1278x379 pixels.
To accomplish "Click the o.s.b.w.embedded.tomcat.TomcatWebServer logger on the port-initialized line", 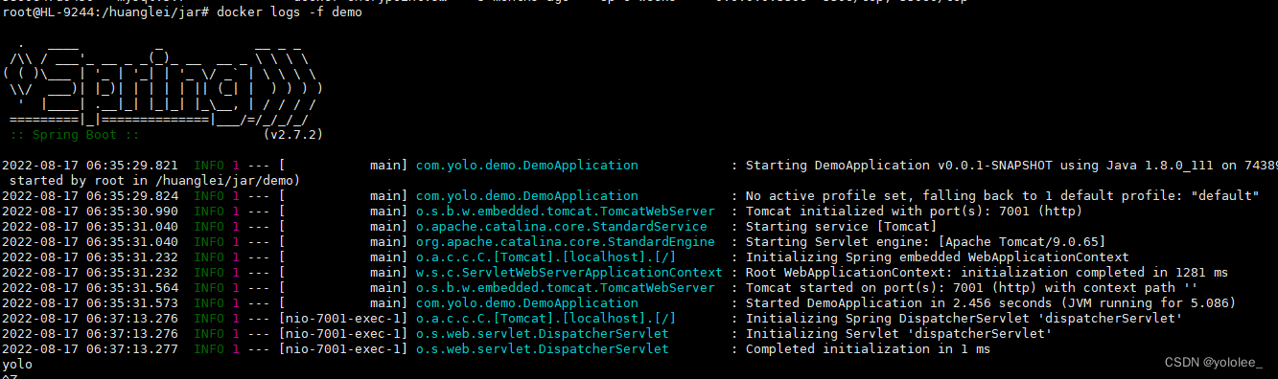I will coord(565,212).
